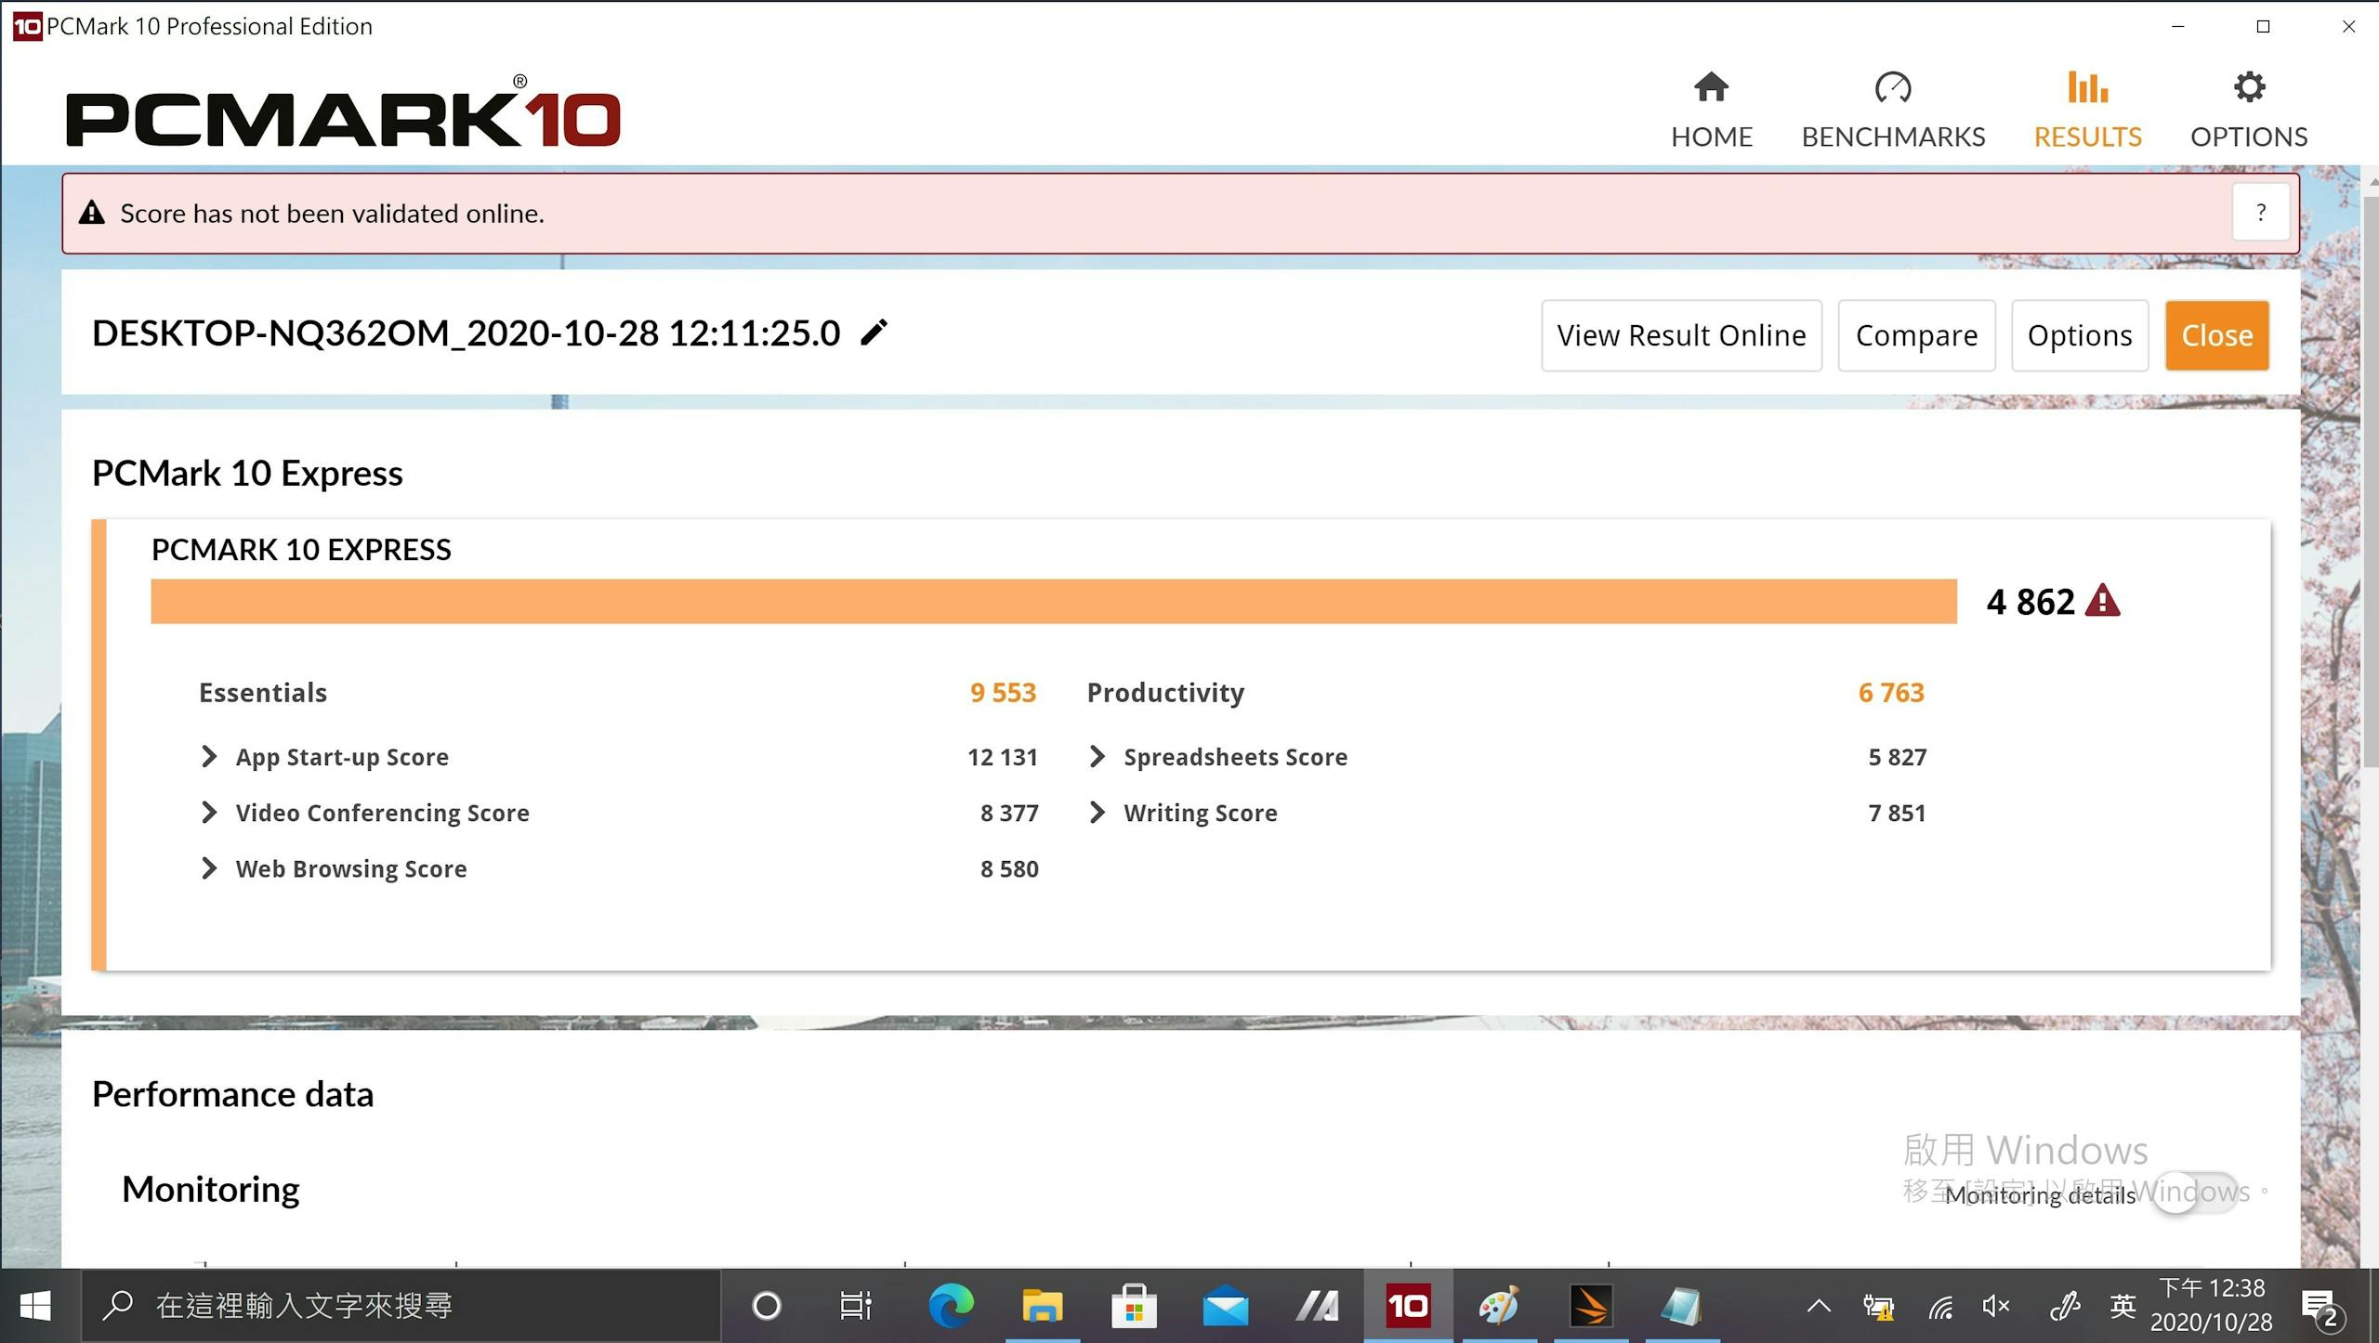Click the orange PCMark 10 Express score bar
The image size is (2379, 1343).
(x=1054, y=602)
